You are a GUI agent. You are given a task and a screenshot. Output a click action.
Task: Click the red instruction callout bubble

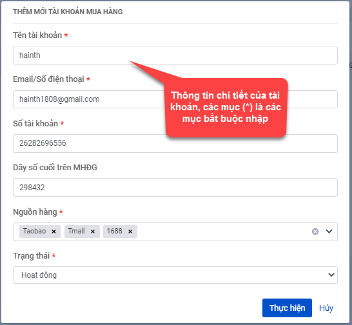226,107
